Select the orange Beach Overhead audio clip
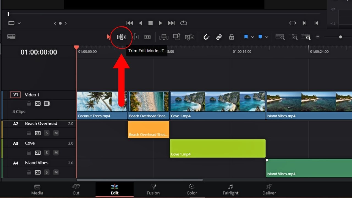Image resolution: width=352 pixels, height=198 pixels. click(x=148, y=129)
